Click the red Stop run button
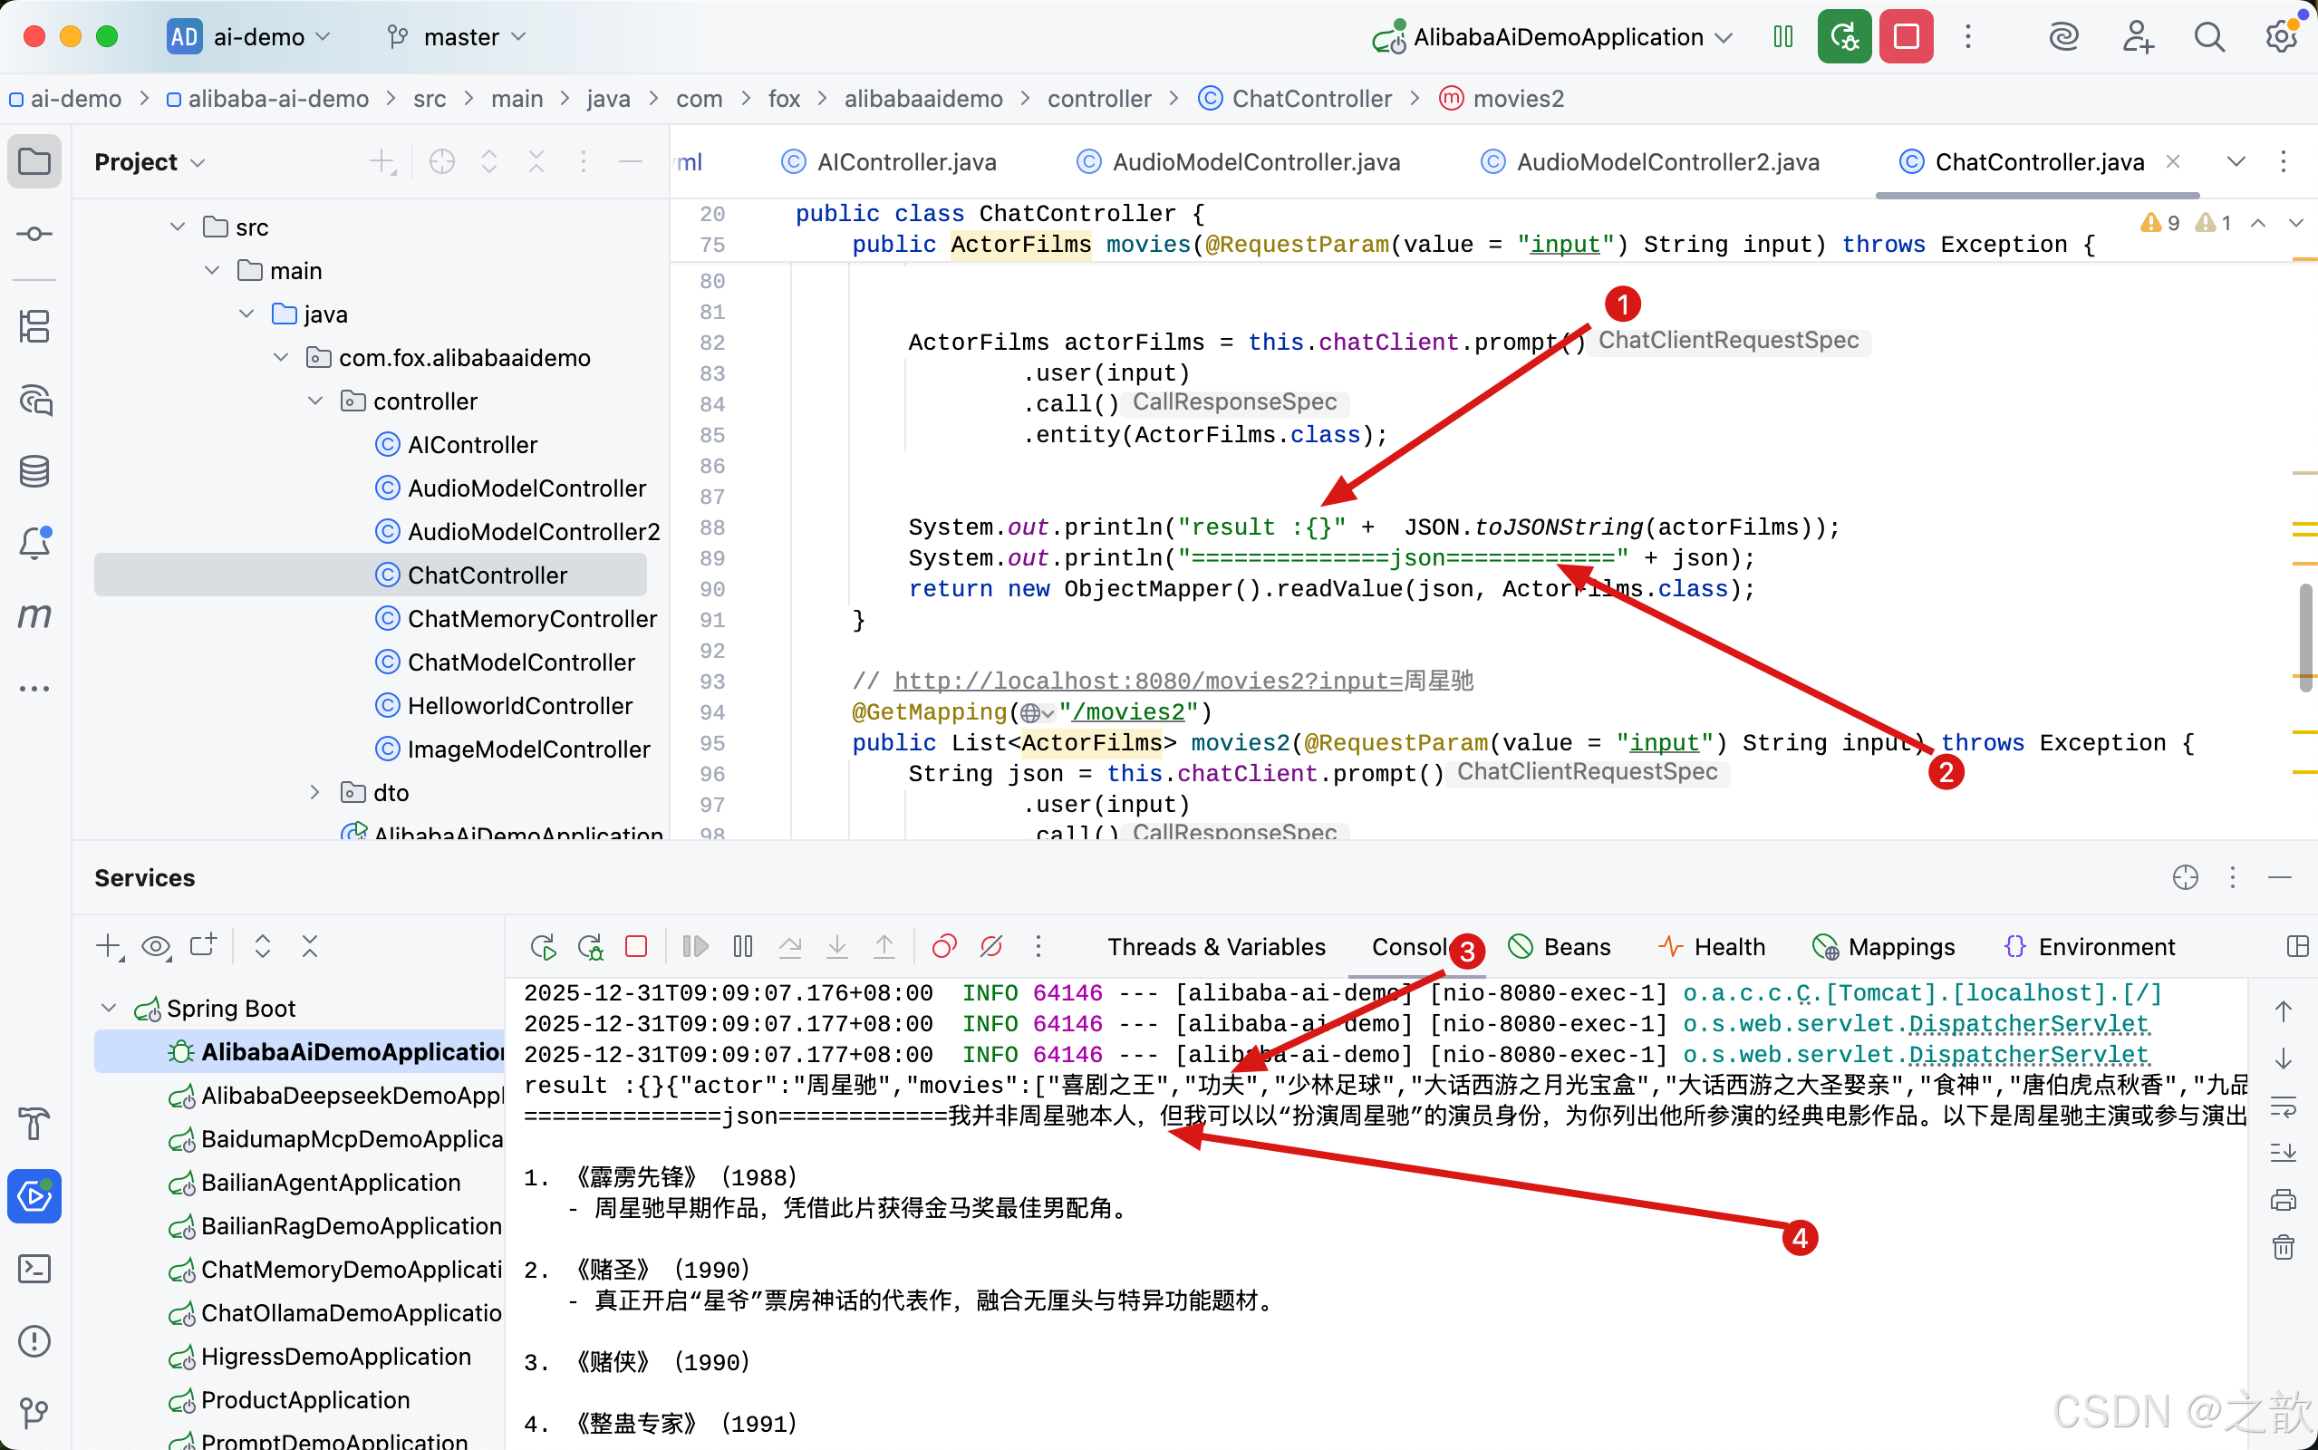The height and width of the screenshot is (1450, 2318). click(x=1905, y=36)
